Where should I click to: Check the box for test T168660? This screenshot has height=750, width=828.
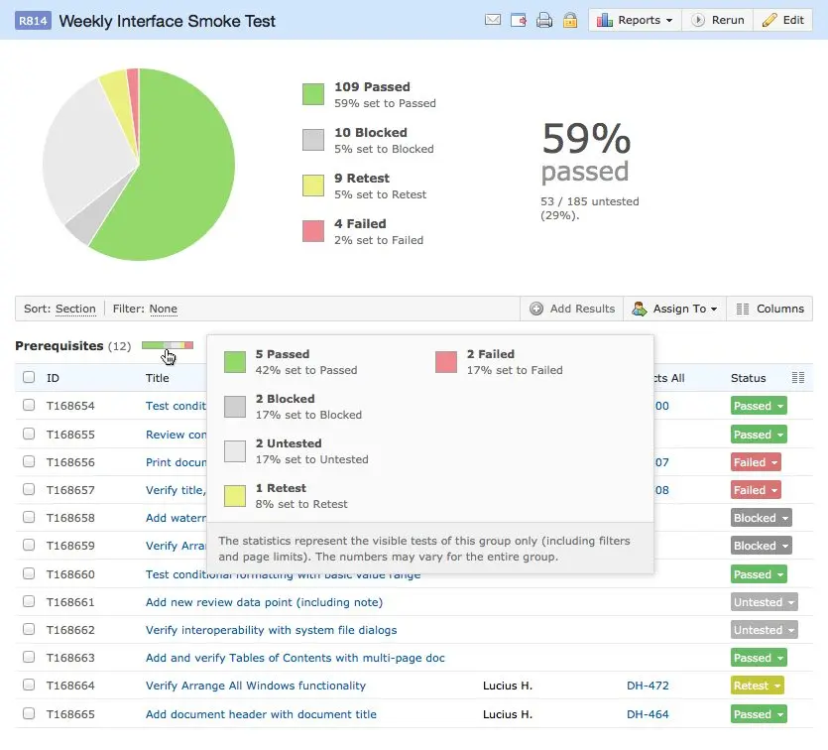29,573
